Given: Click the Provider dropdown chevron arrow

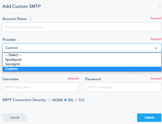Looking at the screenshot, I should pyautogui.click(x=156, y=48).
